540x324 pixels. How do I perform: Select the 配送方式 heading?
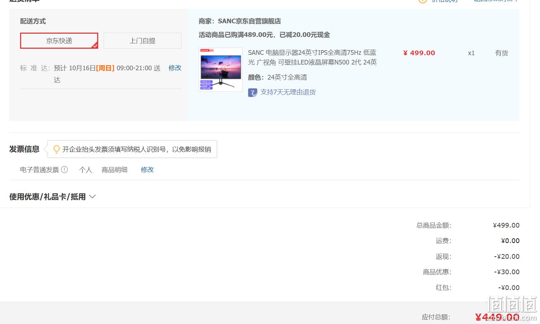coord(33,21)
